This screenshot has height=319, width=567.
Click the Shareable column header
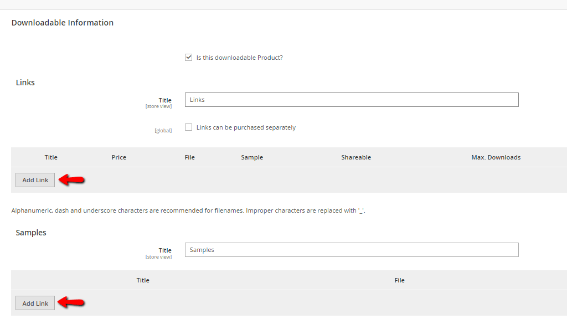tap(355, 157)
